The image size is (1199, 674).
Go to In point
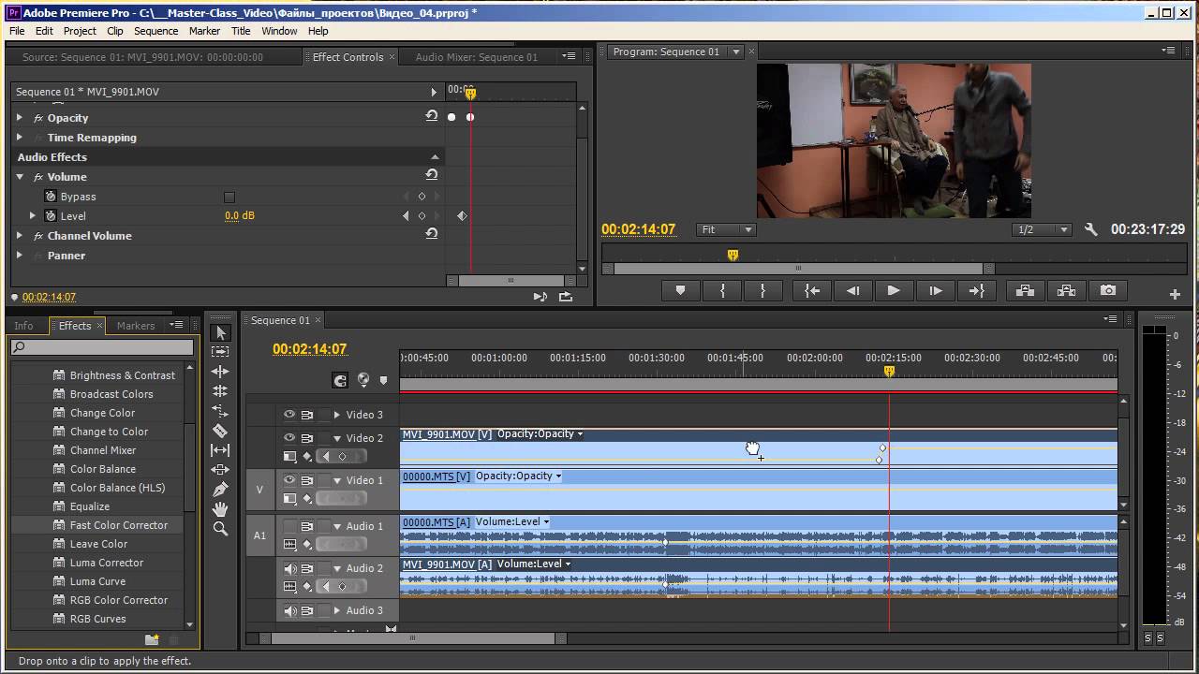(x=812, y=291)
